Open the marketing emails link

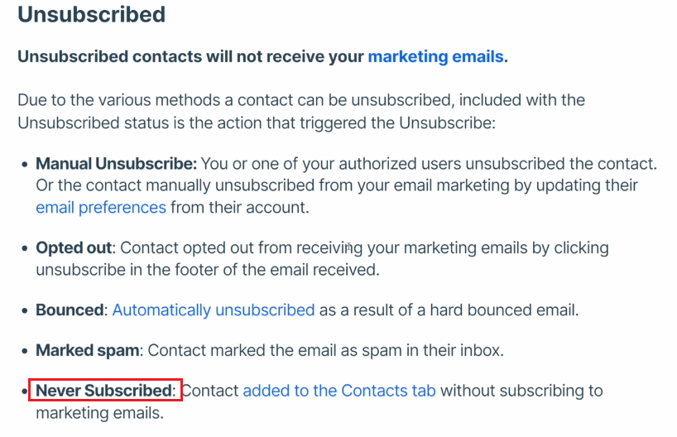coord(435,56)
